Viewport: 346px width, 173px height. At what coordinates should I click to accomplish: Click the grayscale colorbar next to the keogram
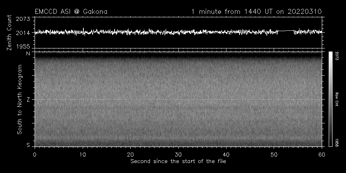point(330,99)
